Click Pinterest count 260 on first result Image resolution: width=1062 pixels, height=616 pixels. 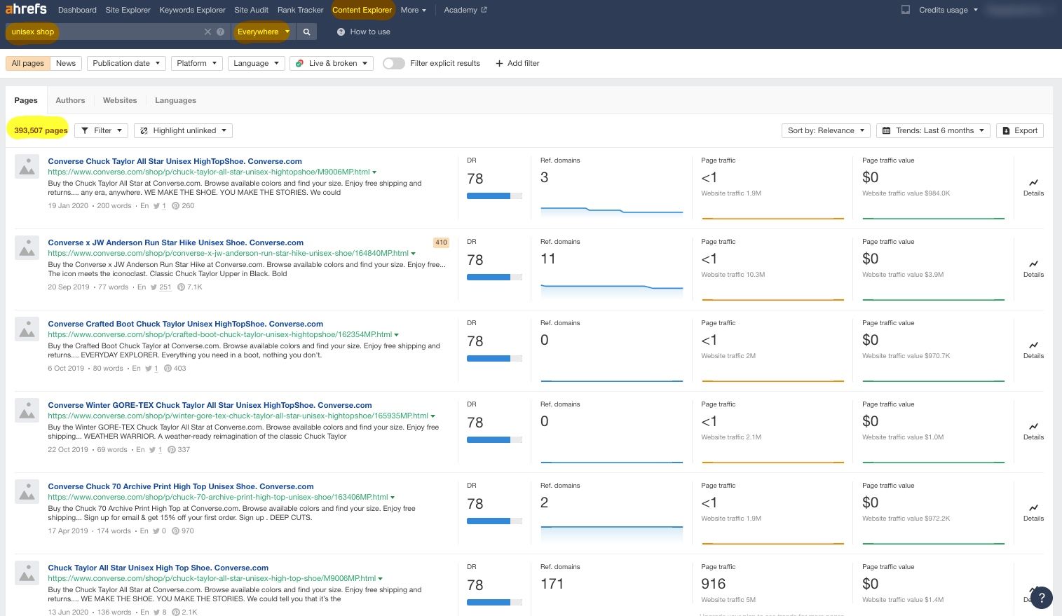(x=183, y=206)
